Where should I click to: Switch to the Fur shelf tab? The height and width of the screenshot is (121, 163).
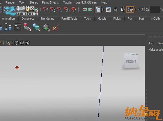click(130, 18)
